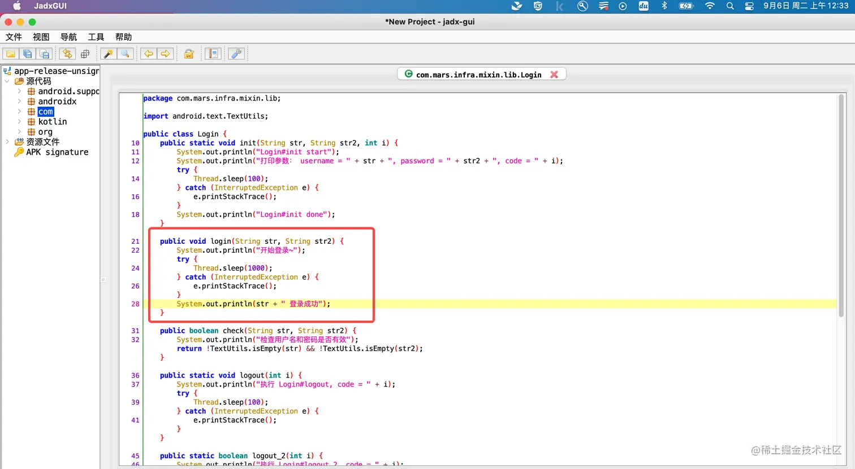
Task: Collapse the 源代码 tree node
Action: pos(7,81)
